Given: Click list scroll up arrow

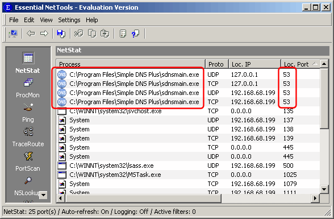Looking at the screenshot, I should tap(324, 64).
